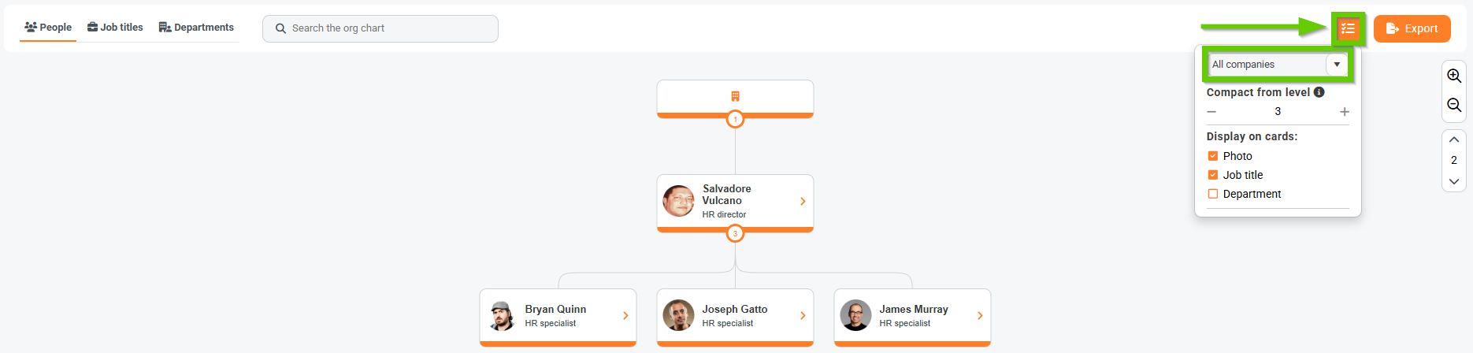Increase org chart depth with up chevron
1473x353 pixels.
pos(1454,139)
